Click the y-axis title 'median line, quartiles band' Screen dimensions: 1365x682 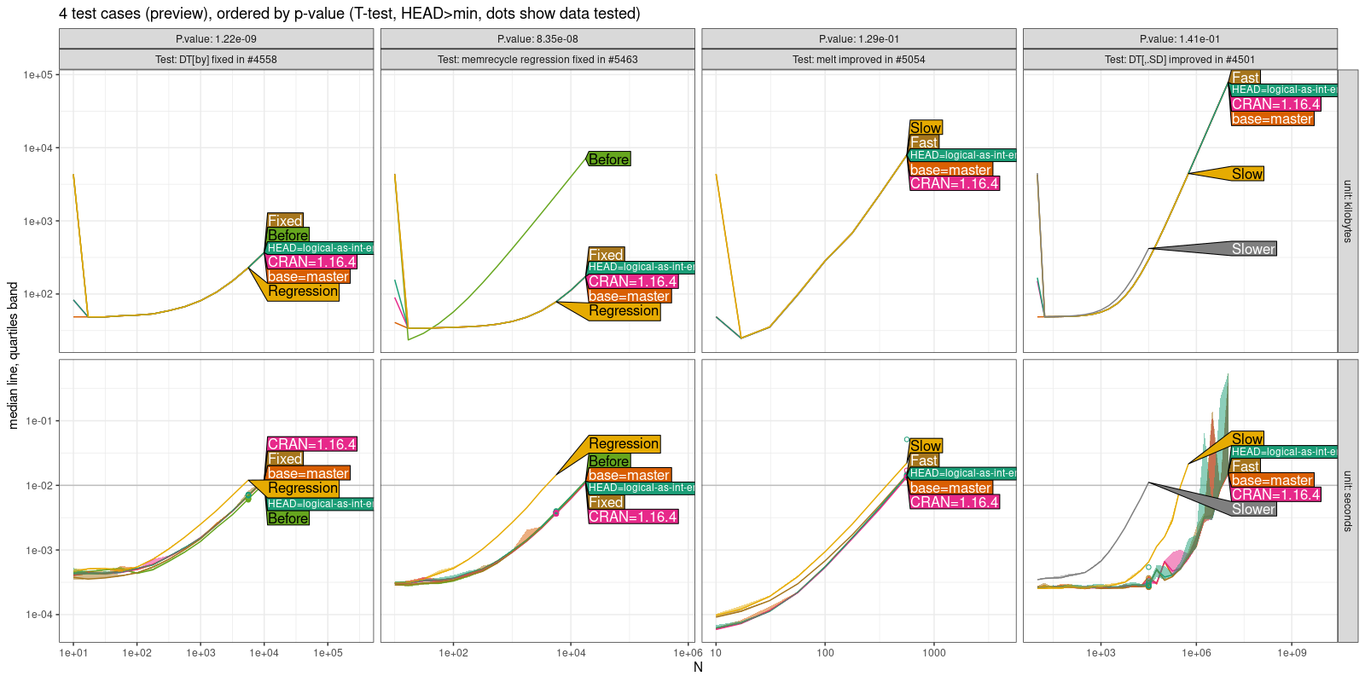coord(13,355)
